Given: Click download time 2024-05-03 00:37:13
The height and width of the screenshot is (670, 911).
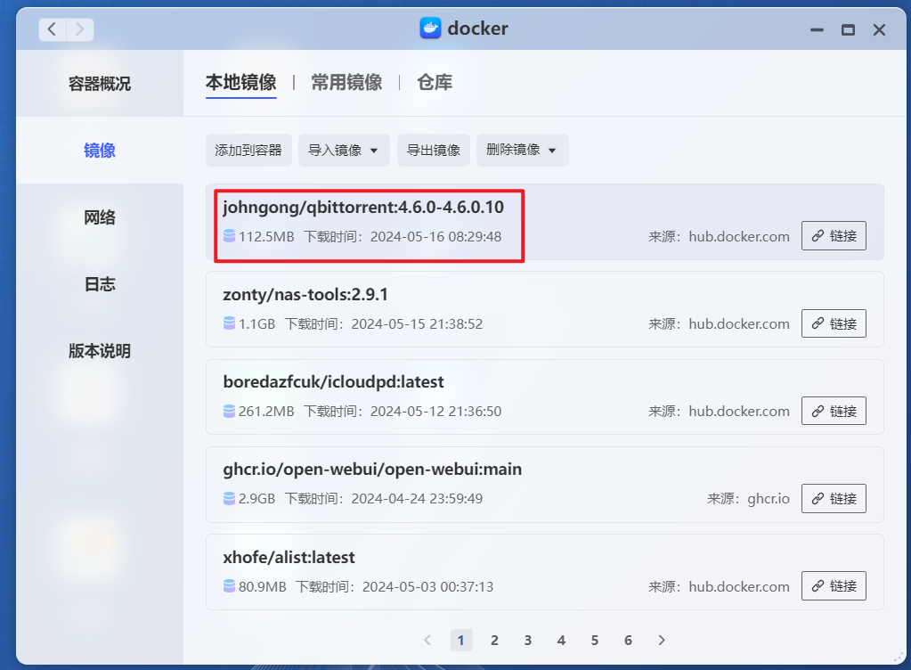Looking at the screenshot, I should point(427,586).
